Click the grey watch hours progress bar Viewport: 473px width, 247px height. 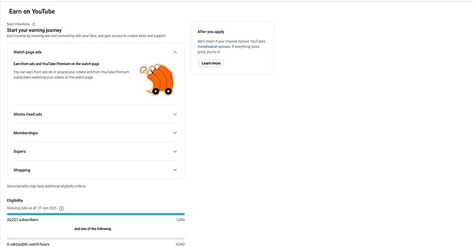tap(95, 239)
